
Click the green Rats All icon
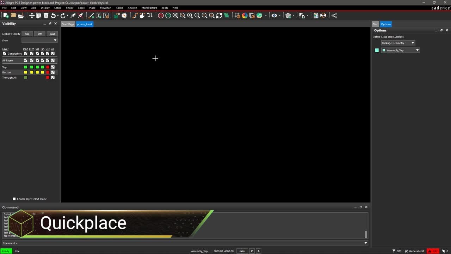(x=168, y=16)
